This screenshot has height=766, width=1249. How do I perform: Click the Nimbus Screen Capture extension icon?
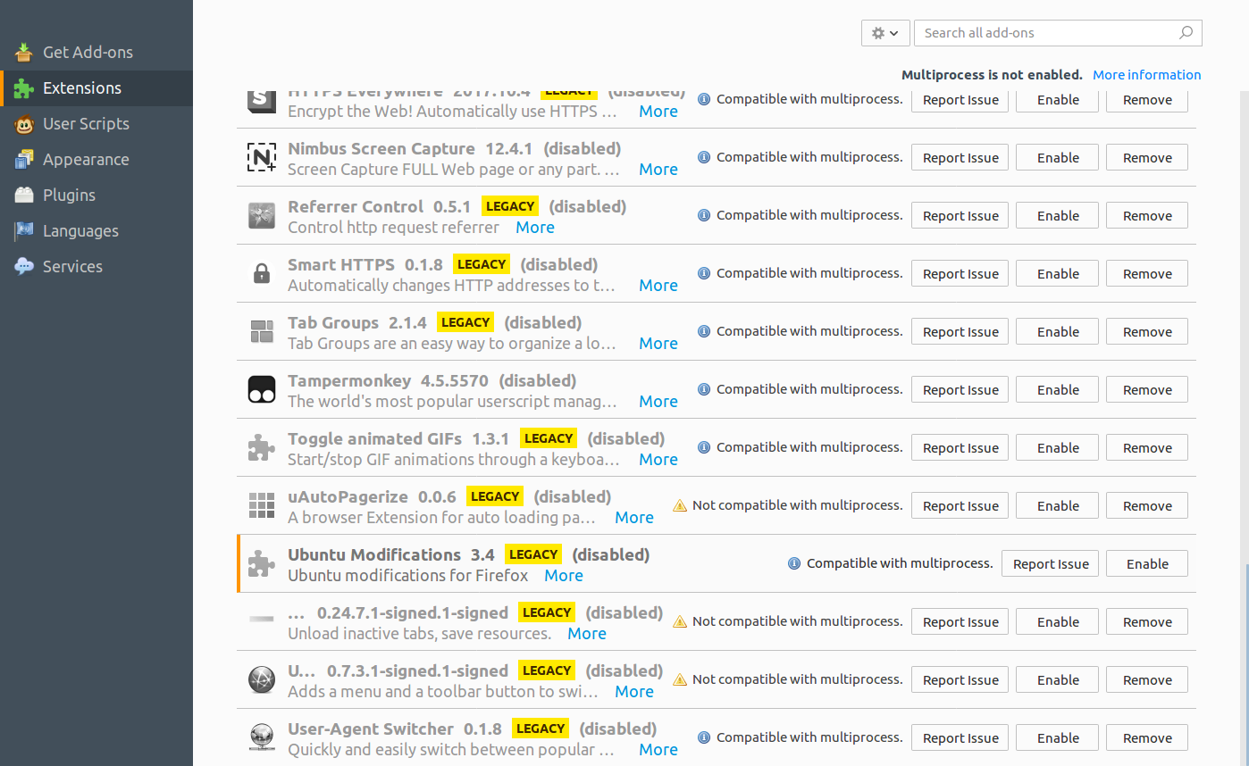tap(262, 158)
